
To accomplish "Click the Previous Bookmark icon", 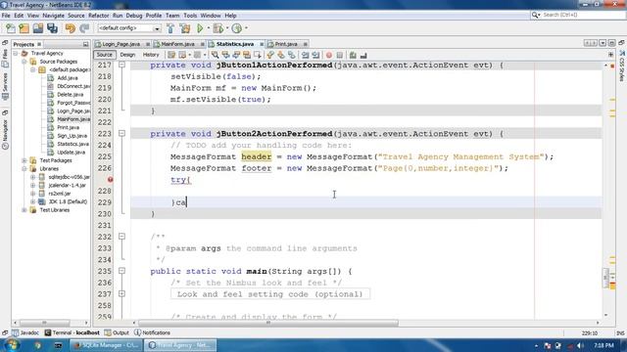I will click(x=270, y=55).
